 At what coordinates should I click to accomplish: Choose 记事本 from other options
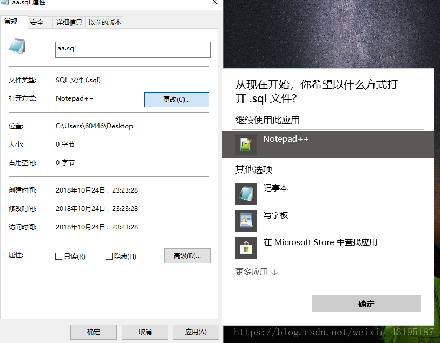[328, 194]
